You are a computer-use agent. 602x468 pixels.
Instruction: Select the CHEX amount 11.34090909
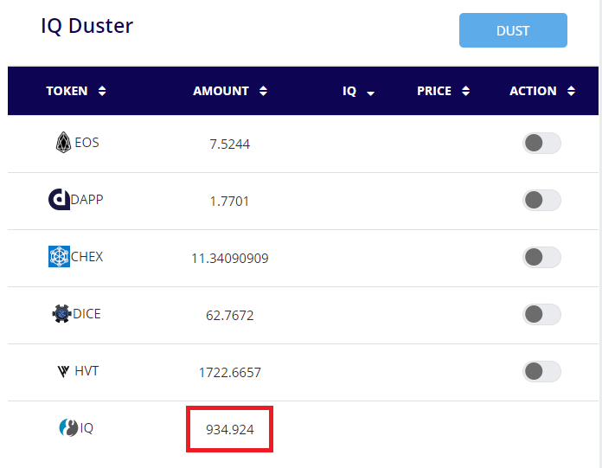(x=230, y=259)
